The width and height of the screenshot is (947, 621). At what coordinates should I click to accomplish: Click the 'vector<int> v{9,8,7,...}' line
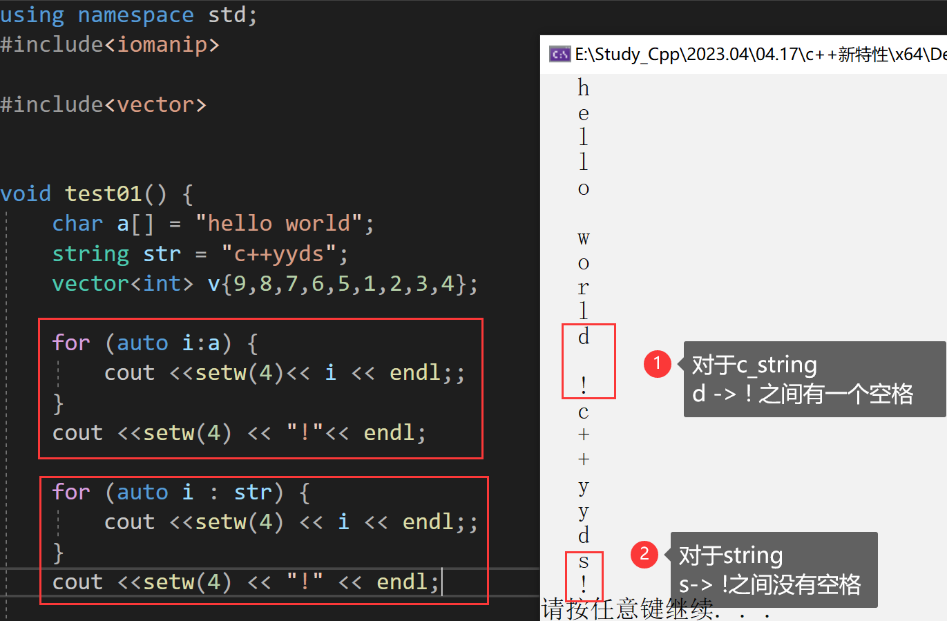tap(265, 284)
